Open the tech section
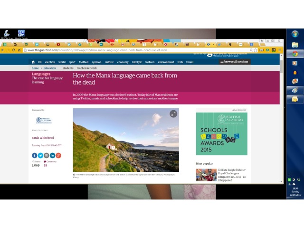 (180, 62)
